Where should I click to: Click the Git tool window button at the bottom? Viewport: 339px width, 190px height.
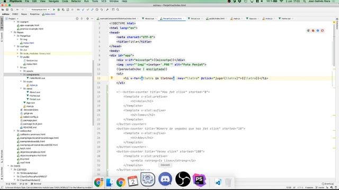(x=23, y=184)
